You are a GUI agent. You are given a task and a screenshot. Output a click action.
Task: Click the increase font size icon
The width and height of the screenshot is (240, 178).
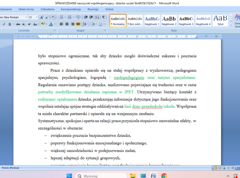click(41, 17)
